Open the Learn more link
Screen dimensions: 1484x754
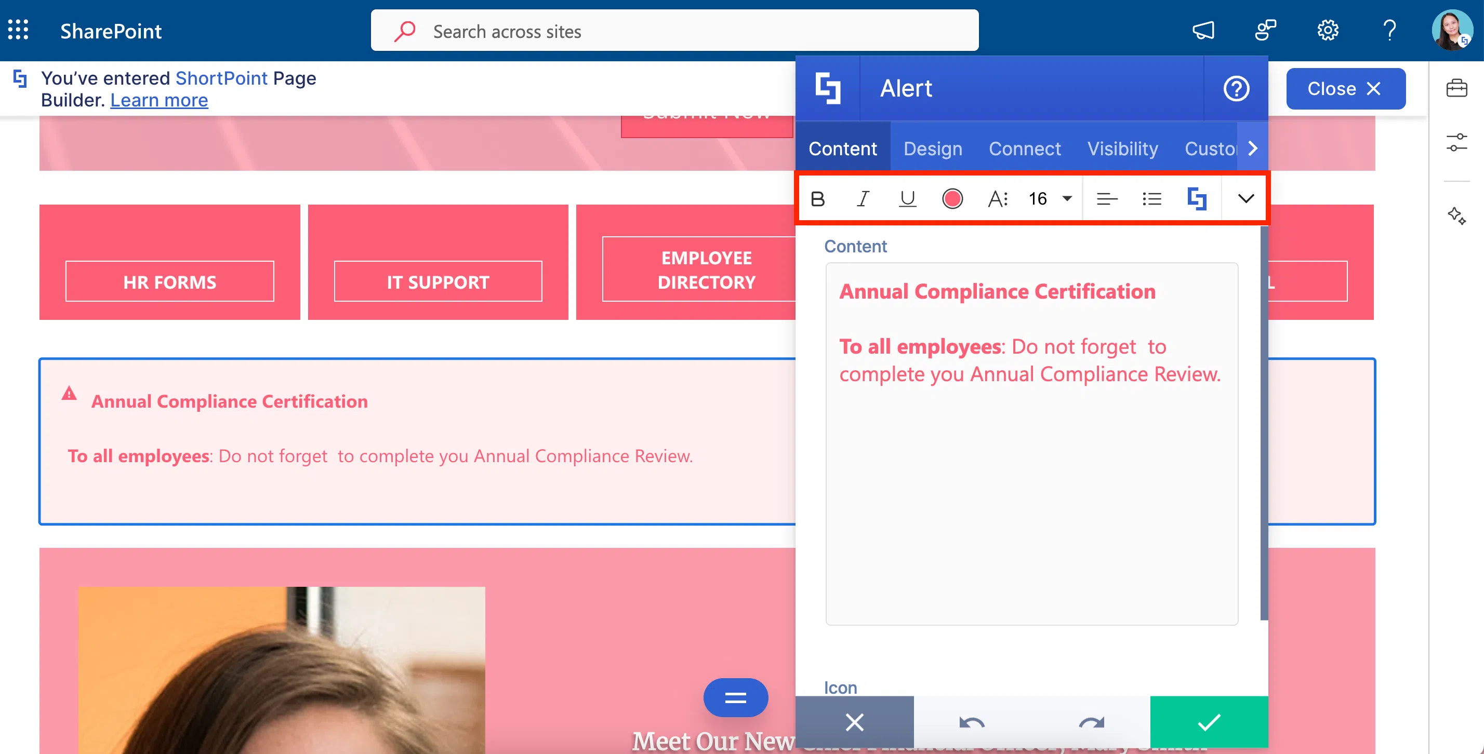159,100
